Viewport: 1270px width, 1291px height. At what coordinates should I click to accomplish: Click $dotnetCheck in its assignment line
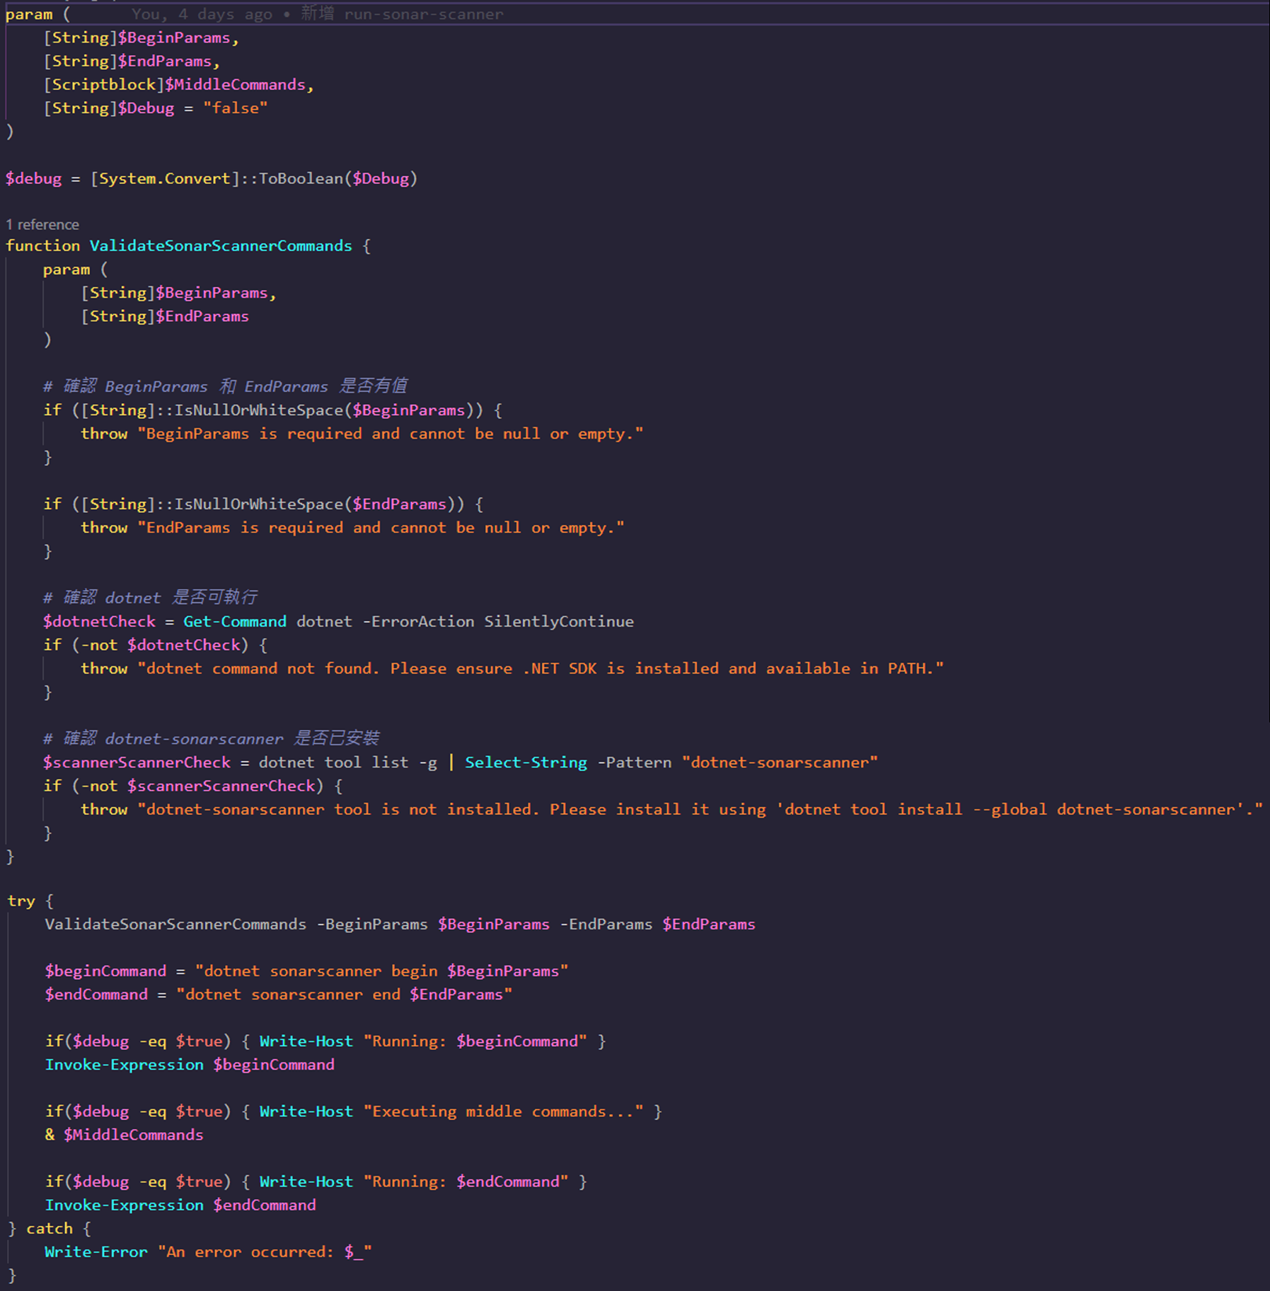click(99, 622)
